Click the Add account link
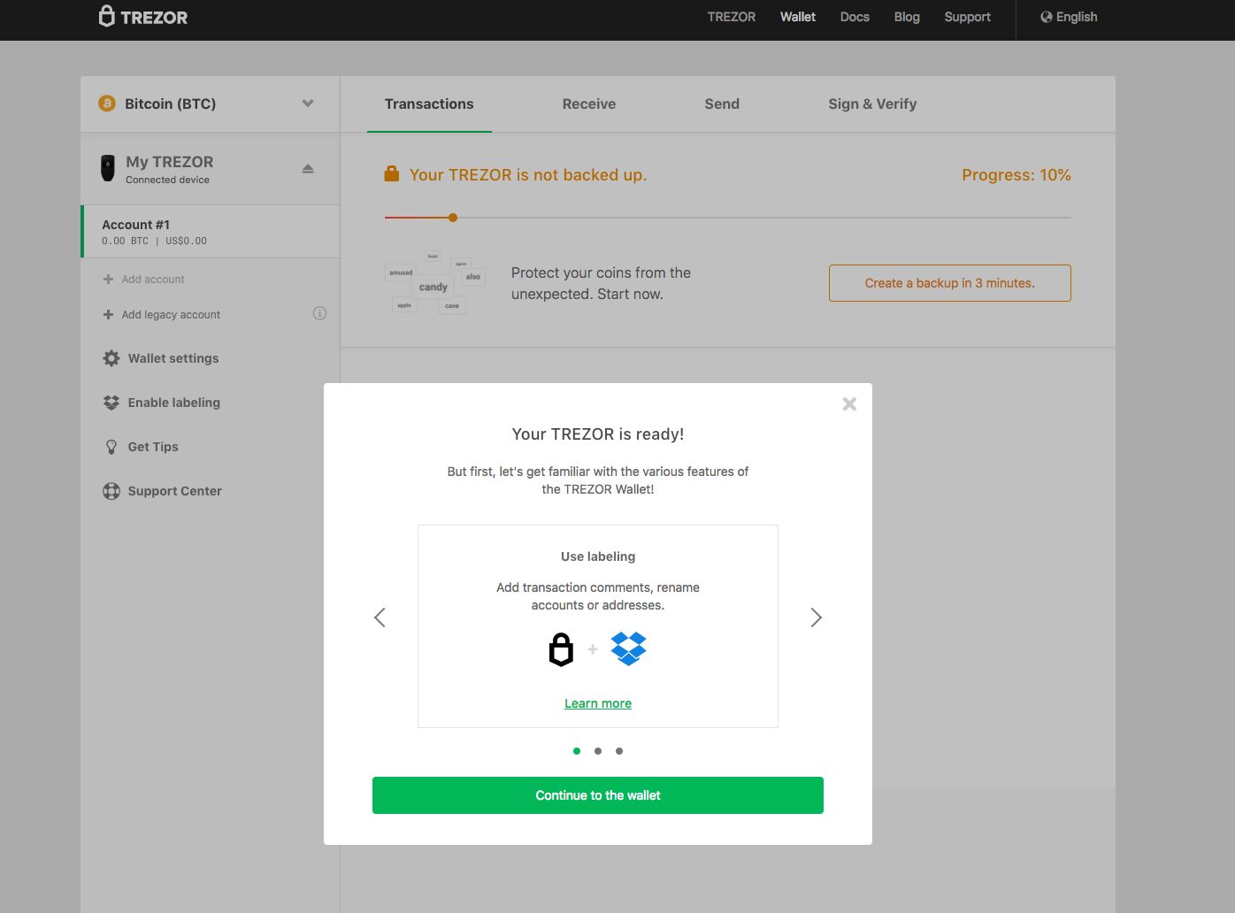This screenshot has width=1235, height=913. (x=153, y=279)
